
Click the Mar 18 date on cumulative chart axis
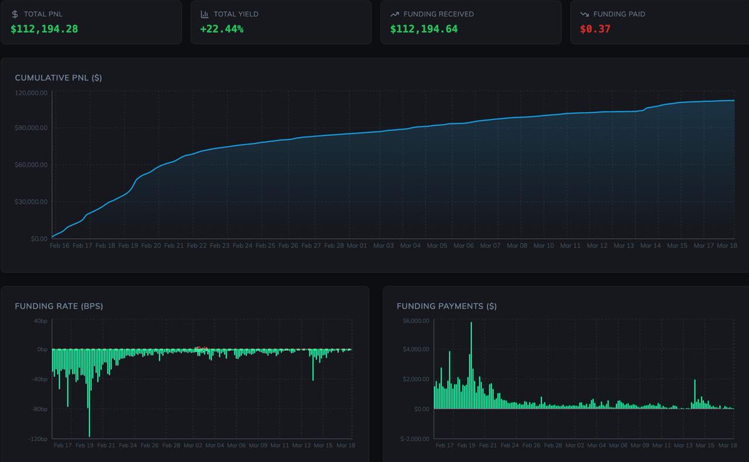click(727, 246)
